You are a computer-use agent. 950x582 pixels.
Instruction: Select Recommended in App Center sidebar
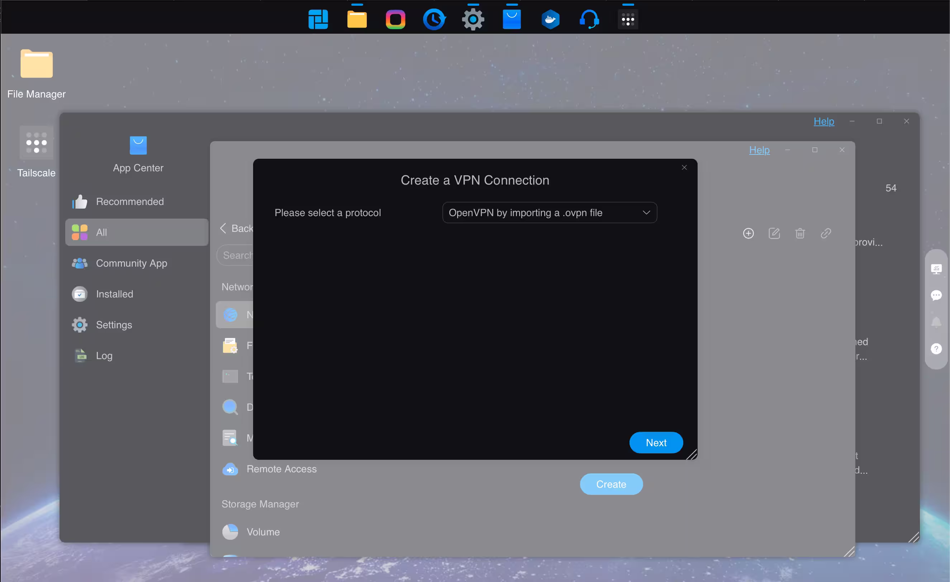[x=129, y=201]
